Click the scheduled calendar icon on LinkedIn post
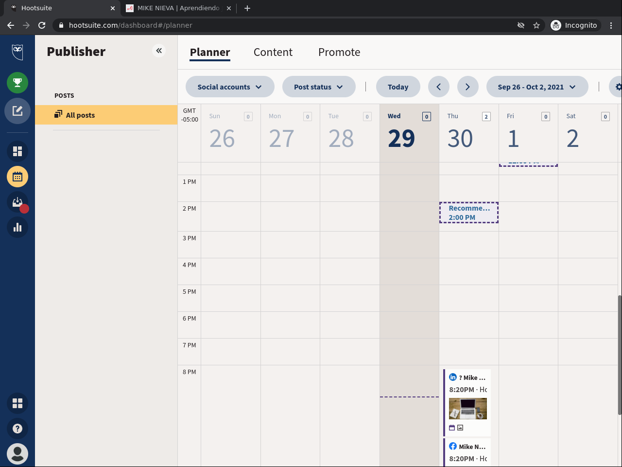The height and width of the screenshot is (467, 622). click(x=452, y=428)
